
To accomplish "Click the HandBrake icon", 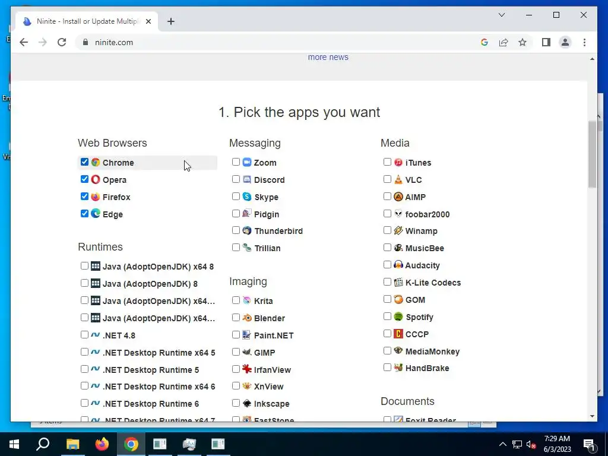I will [x=398, y=368].
